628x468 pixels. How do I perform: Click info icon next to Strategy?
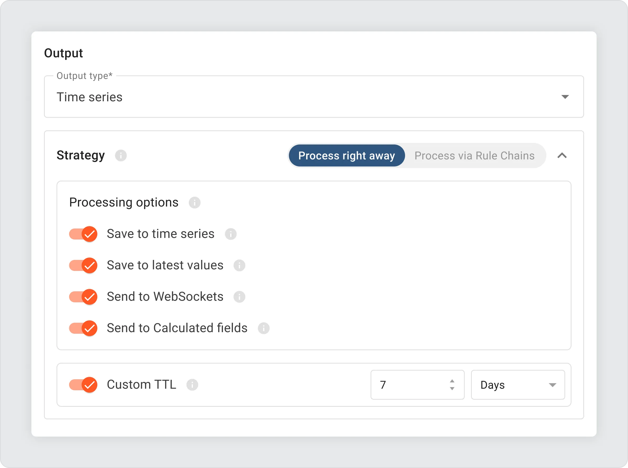click(121, 155)
